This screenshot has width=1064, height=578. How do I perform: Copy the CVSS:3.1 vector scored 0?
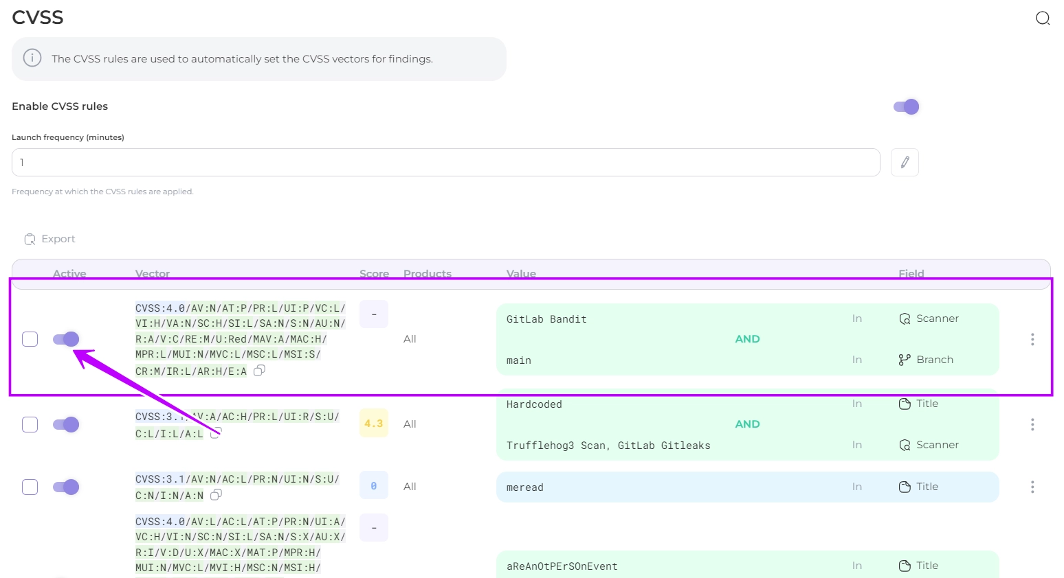coord(216,495)
